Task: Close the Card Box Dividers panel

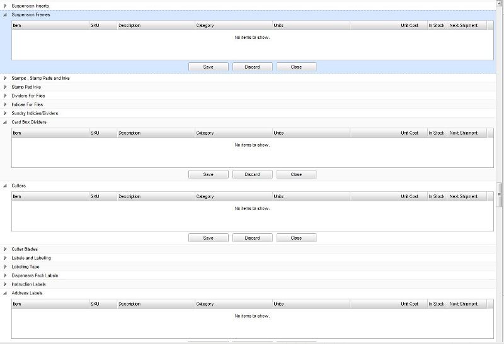Action: click(296, 174)
